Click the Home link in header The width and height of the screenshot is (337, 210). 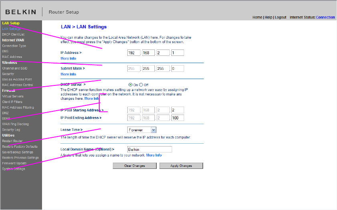(257, 17)
